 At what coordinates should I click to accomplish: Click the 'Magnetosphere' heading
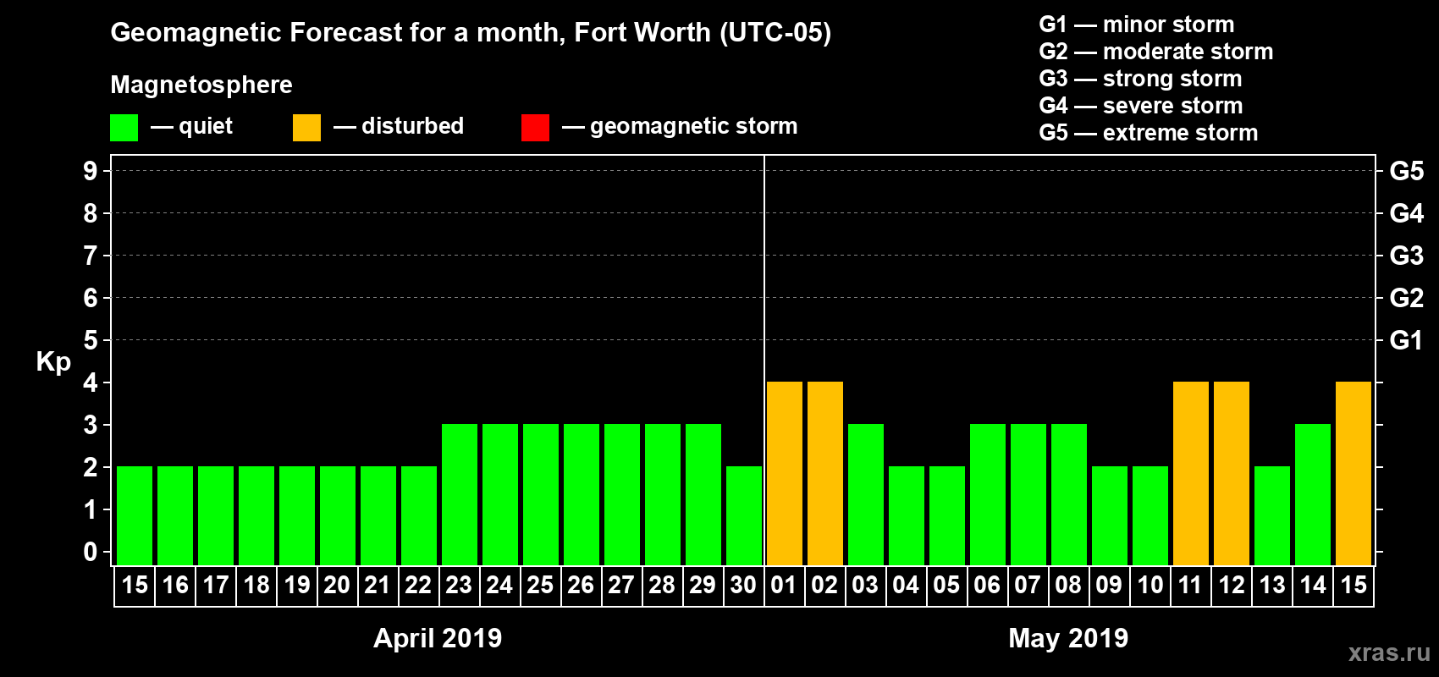coord(201,85)
